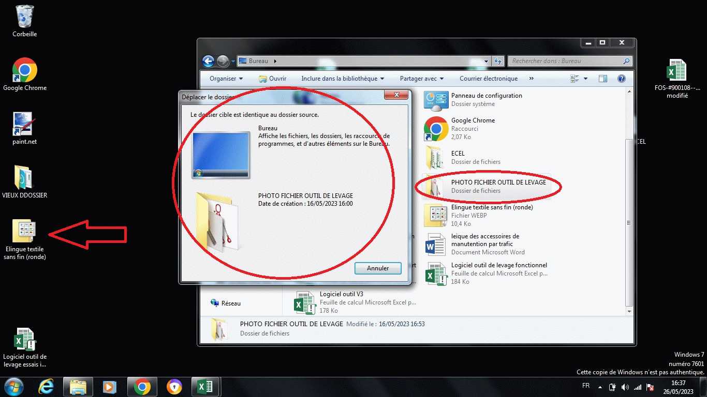
Task: Go back with the Explorer back arrow
Action: tap(209, 61)
